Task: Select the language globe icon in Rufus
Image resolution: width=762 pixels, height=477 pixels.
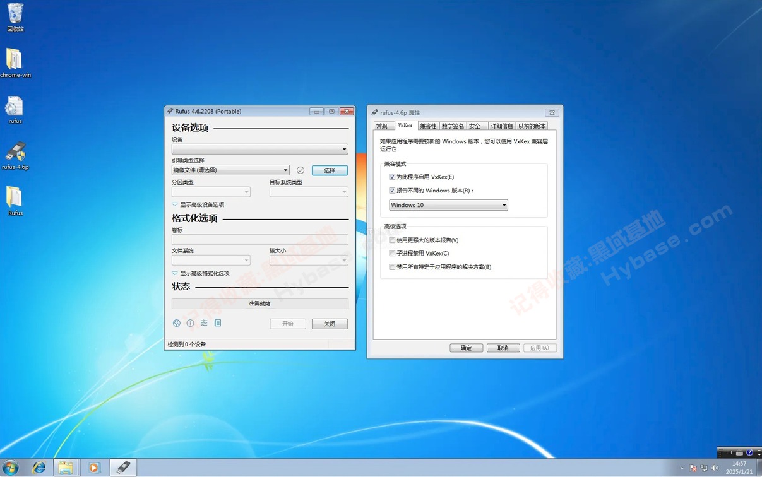Action: pyautogui.click(x=176, y=323)
